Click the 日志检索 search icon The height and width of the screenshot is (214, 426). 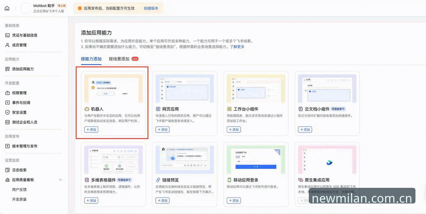pyautogui.click(x=8, y=170)
